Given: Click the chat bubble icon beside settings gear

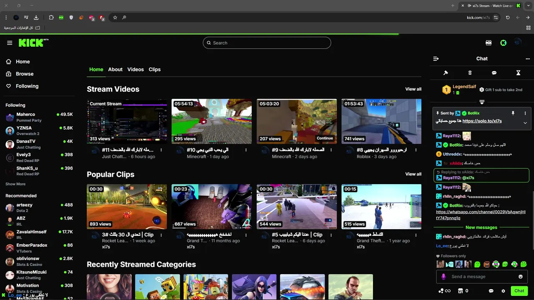Looking at the screenshot, I should tap(491, 291).
